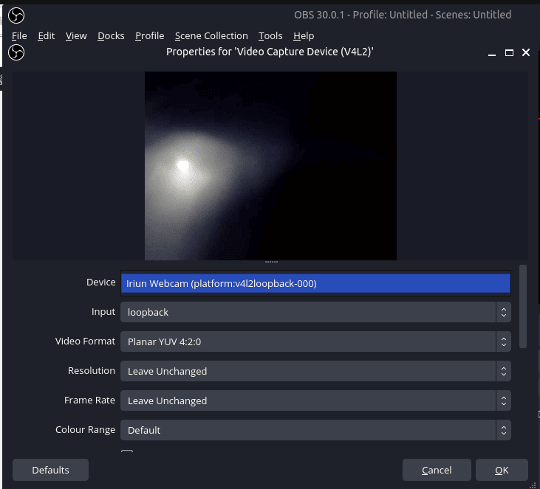540x489 pixels.
Task: Click the Colour Range label
Action: click(x=85, y=430)
